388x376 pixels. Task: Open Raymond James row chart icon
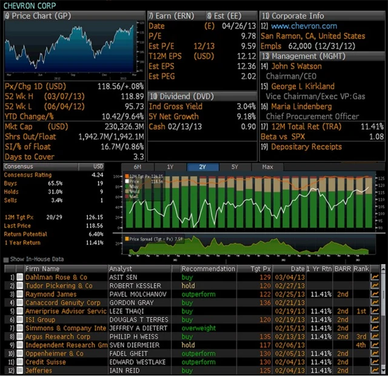(x=375, y=294)
